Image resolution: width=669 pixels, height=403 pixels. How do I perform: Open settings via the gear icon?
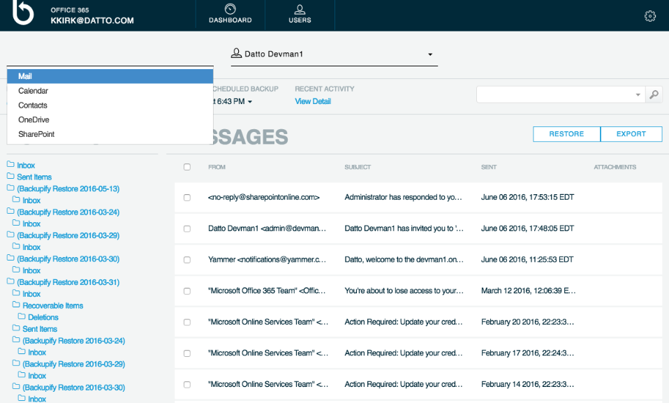click(x=650, y=16)
